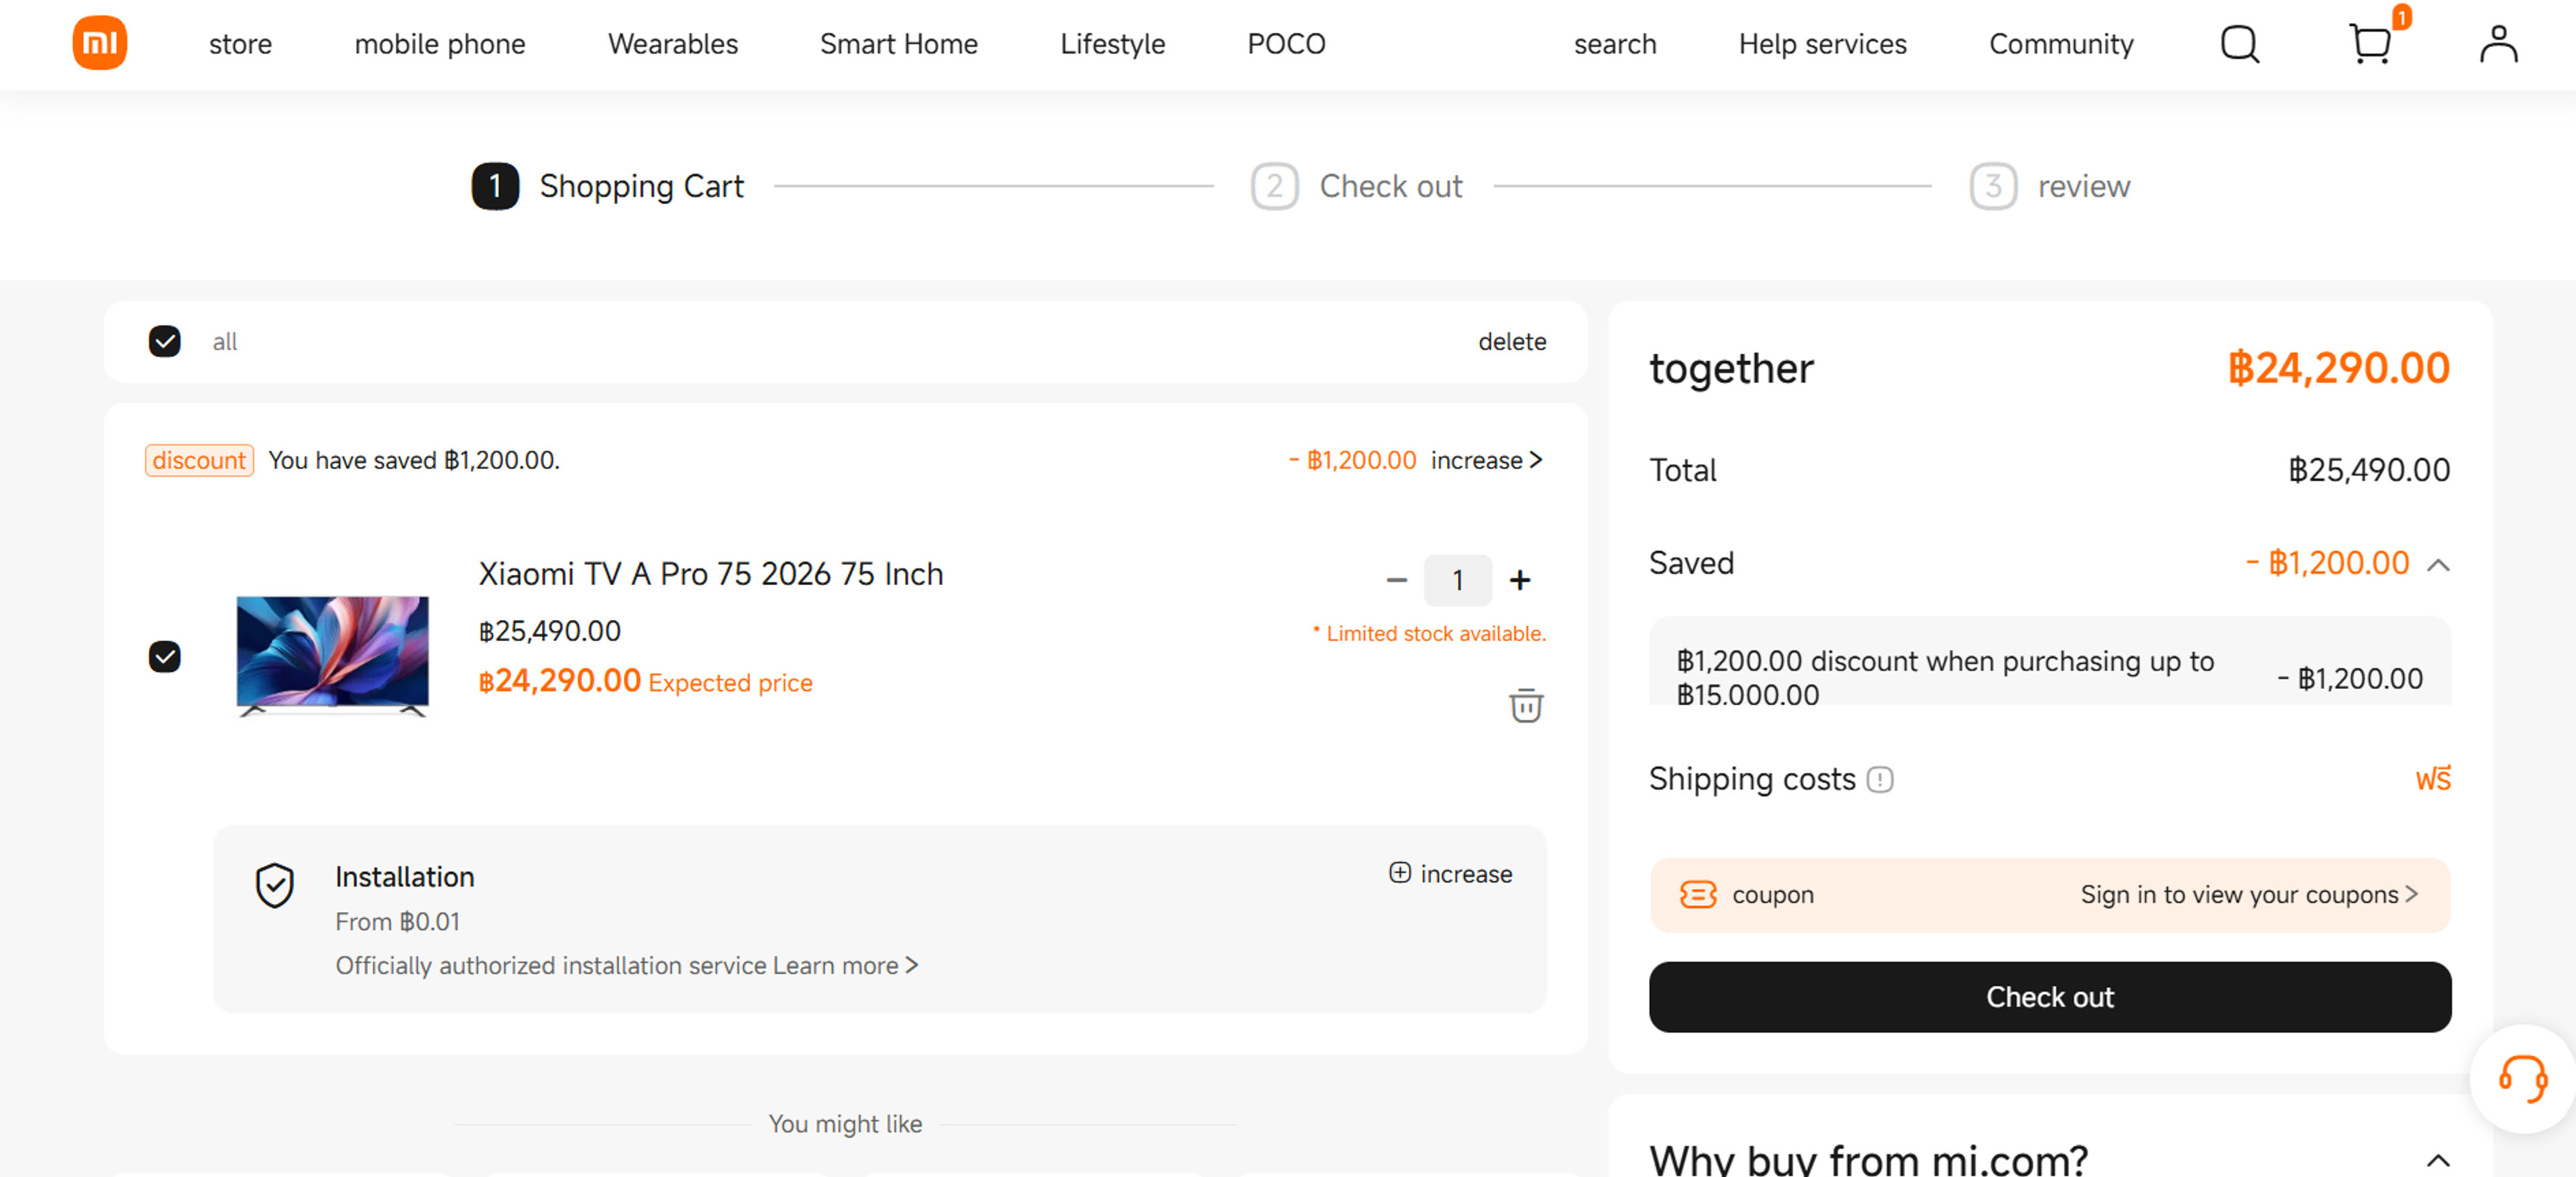Screen dimensions: 2576x1177
Task: Open the search magnifier icon
Action: (2239, 44)
